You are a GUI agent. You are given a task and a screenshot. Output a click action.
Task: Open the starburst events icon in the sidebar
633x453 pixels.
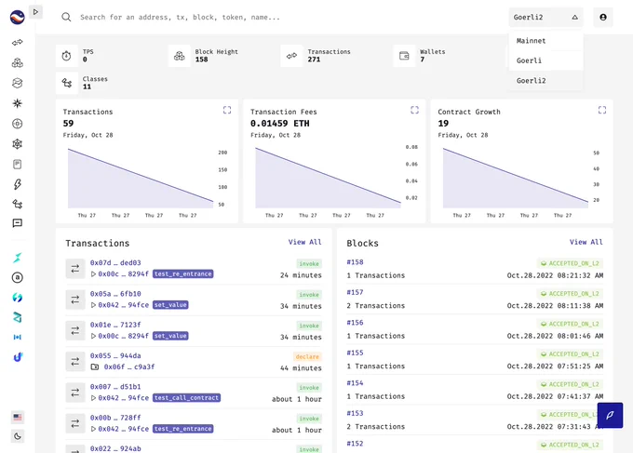click(18, 103)
